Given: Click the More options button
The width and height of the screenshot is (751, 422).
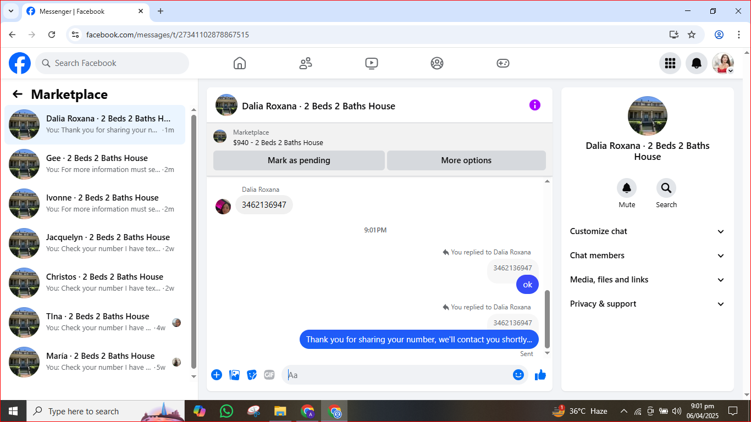Looking at the screenshot, I should 466,160.
